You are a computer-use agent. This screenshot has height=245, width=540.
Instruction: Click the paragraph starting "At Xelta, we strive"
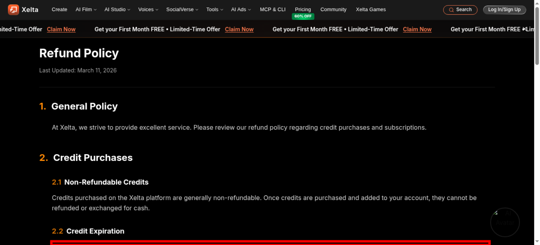239,127
